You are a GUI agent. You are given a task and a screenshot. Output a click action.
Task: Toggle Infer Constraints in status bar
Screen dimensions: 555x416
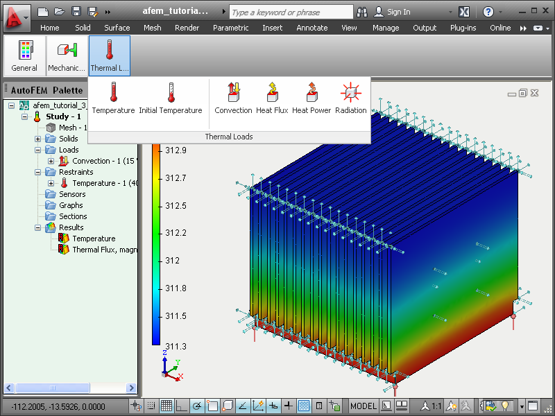coord(136,406)
